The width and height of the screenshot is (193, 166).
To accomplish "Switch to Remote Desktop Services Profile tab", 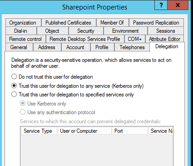I will tap(85, 39).
